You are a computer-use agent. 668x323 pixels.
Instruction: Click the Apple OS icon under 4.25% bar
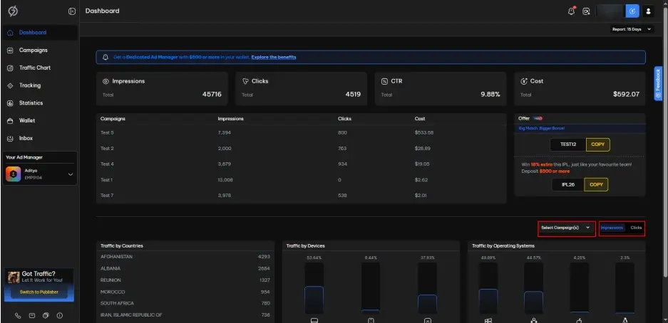580,320
